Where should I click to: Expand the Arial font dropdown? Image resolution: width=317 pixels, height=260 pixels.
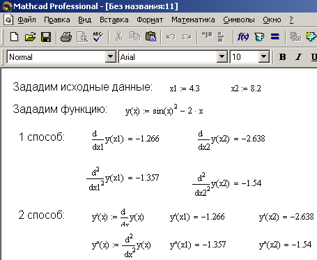click(x=222, y=56)
